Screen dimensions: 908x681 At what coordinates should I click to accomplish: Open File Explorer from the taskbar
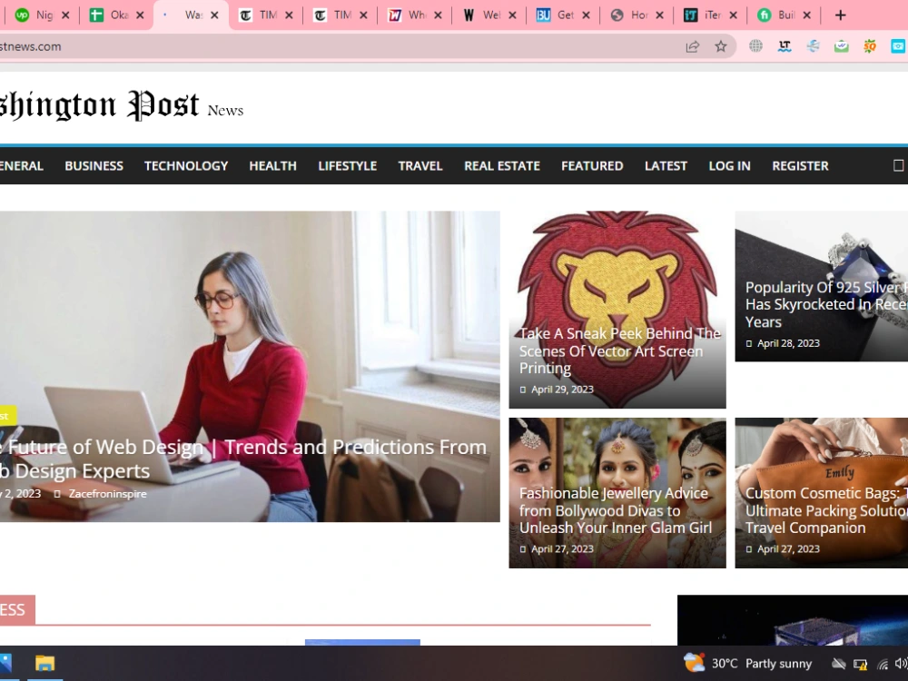(x=44, y=663)
